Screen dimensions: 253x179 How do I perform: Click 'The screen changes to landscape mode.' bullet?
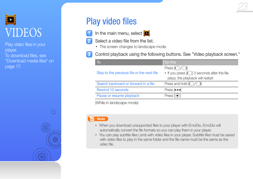tap(133, 47)
